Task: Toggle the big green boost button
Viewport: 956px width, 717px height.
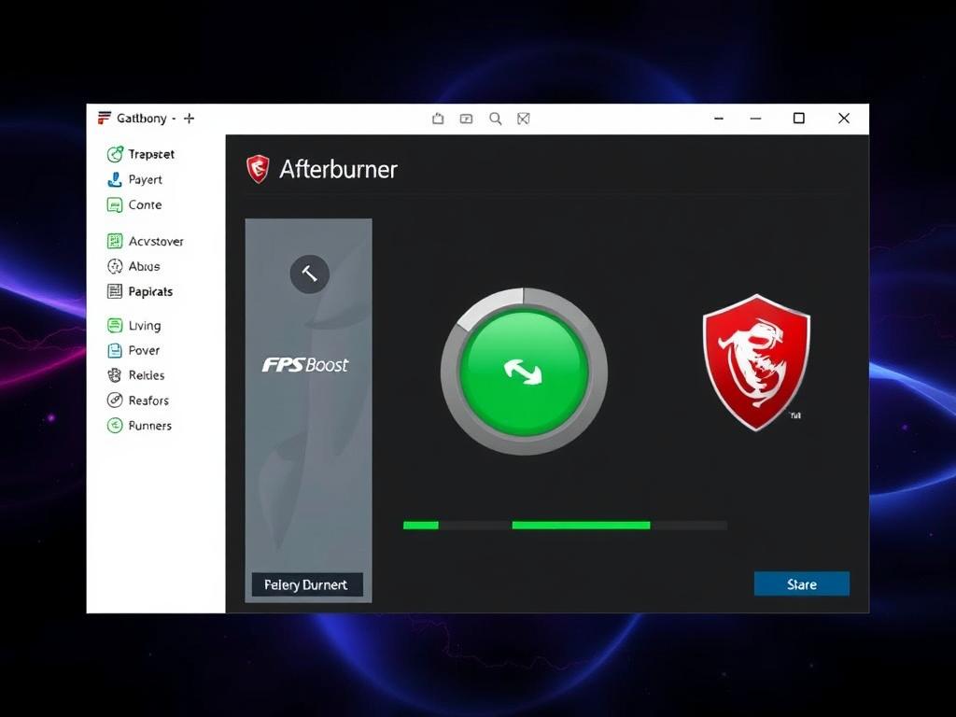Action: pos(524,372)
